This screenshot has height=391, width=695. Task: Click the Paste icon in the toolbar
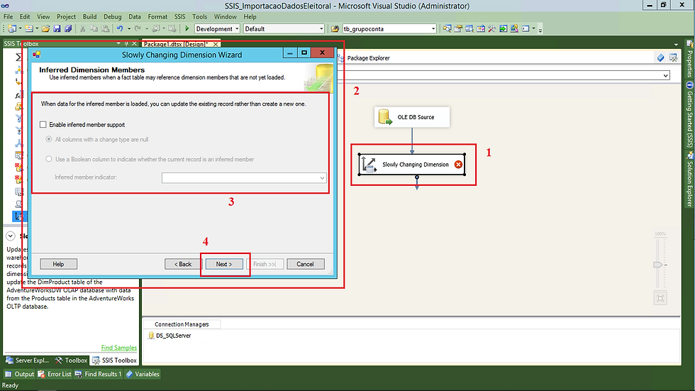coord(106,29)
